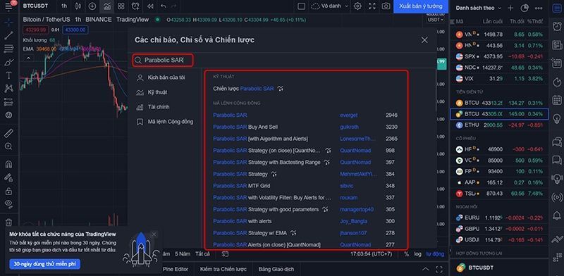
Task: Open author QuantNomad of Bactesting Range script
Action: click(x=355, y=162)
